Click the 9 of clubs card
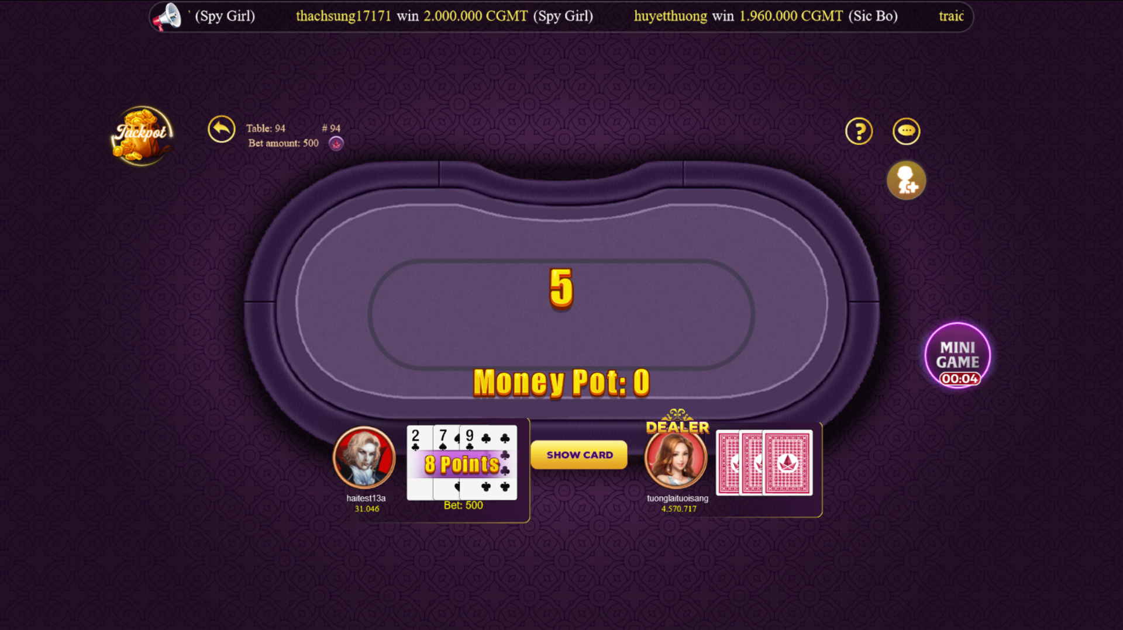1123x630 pixels. [x=488, y=462]
